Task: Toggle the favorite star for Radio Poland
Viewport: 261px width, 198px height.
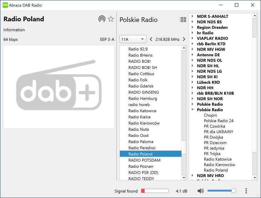Action: (111, 19)
